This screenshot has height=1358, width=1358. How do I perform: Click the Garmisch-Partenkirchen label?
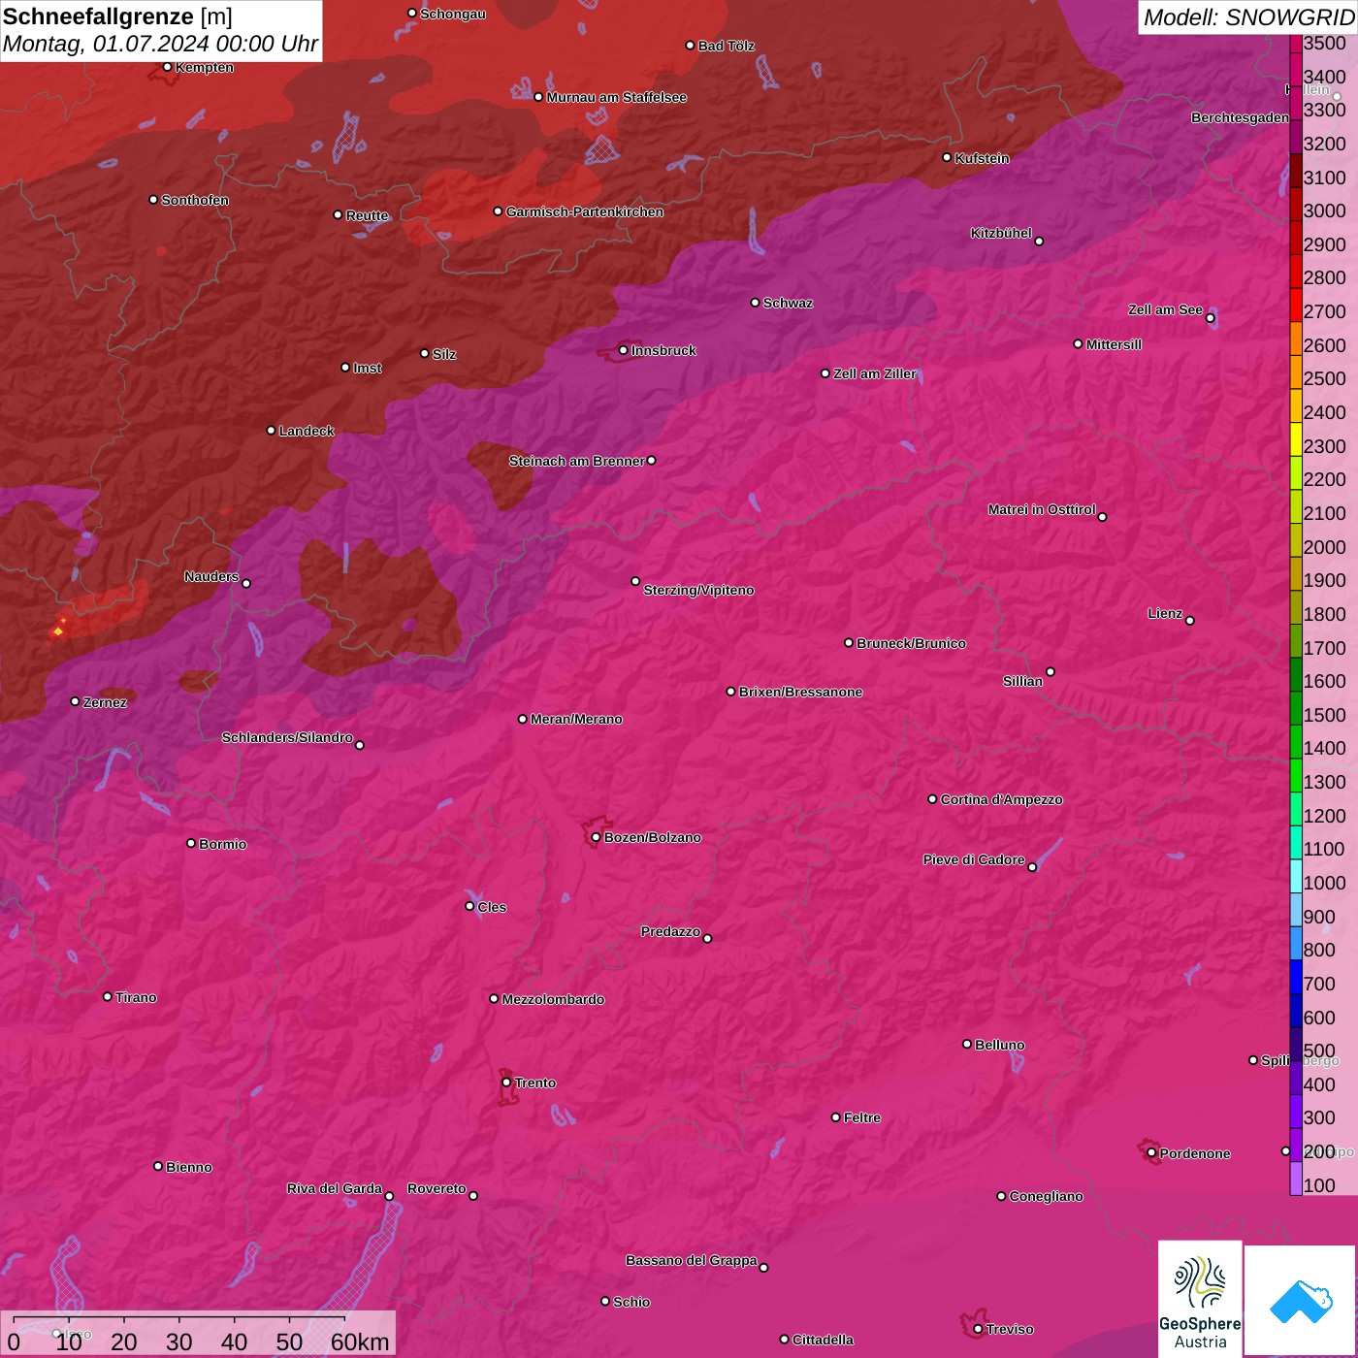pos(585,211)
